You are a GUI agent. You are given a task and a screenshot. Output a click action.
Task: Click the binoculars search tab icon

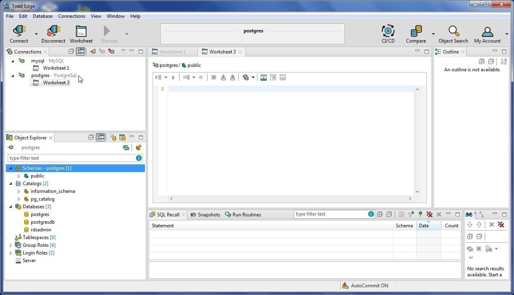point(469,214)
